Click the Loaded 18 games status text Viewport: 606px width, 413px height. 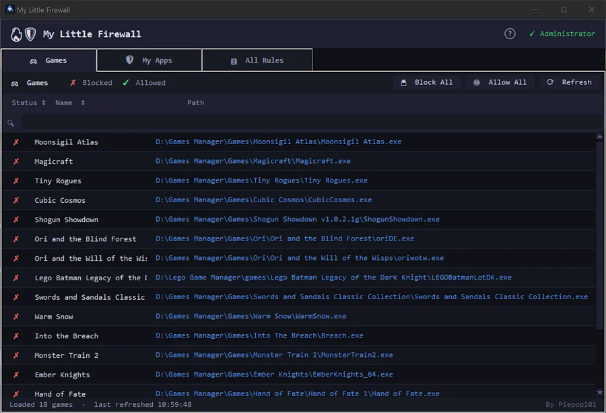(x=41, y=404)
